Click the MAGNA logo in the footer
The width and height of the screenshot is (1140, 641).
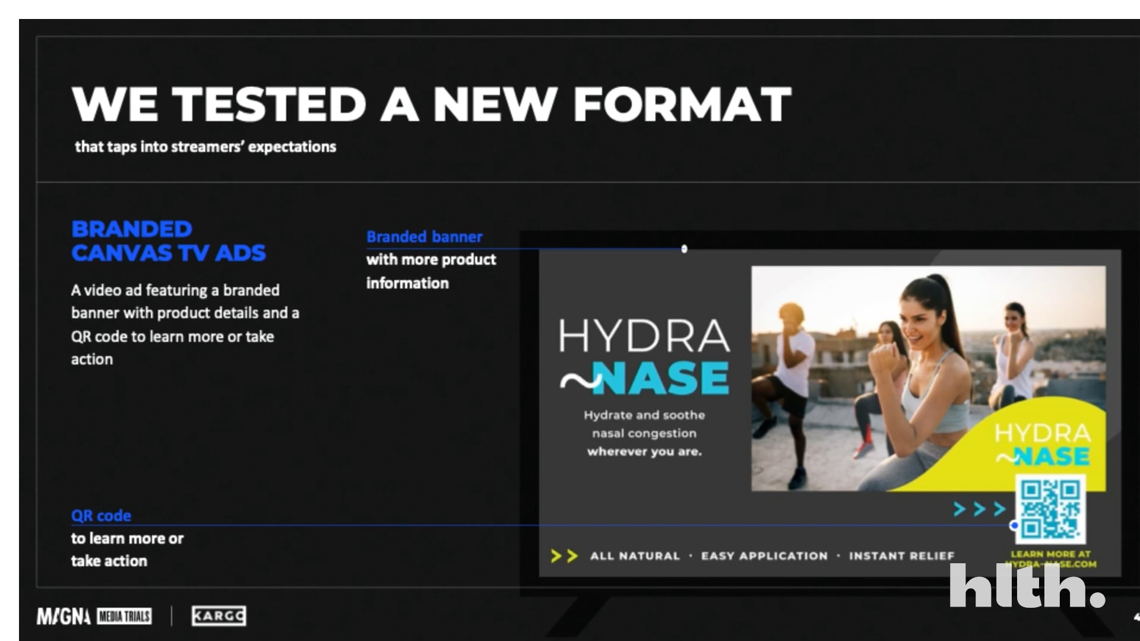64,617
